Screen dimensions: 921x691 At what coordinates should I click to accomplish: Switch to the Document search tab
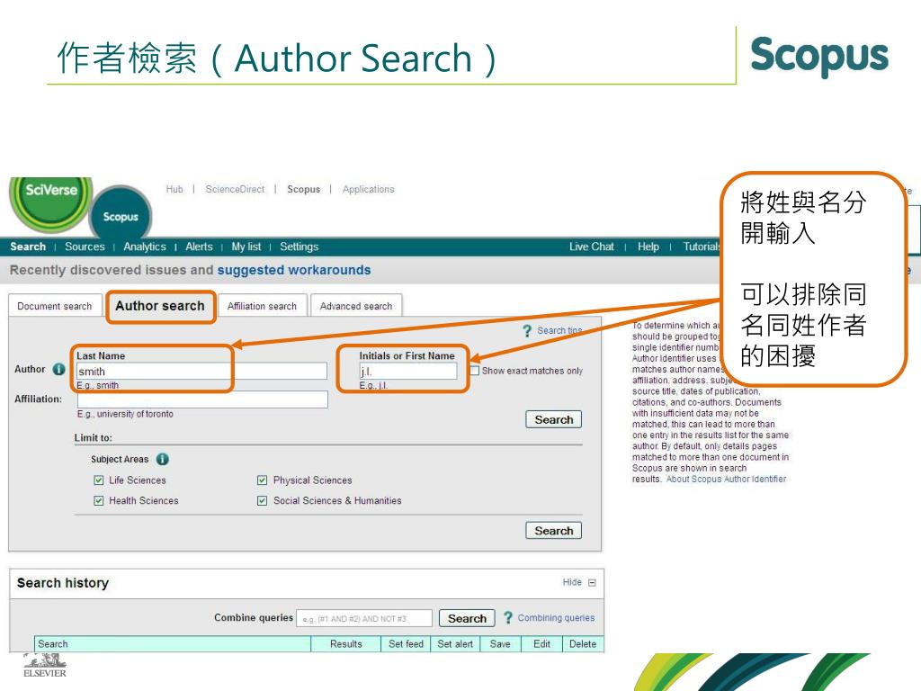click(55, 306)
